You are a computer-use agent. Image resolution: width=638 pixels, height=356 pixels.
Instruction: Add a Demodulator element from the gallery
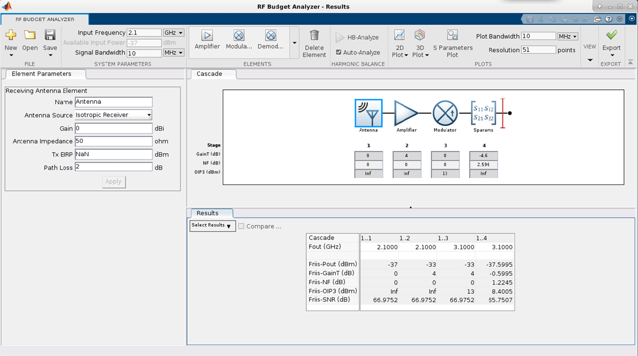pyautogui.click(x=271, y=36)
